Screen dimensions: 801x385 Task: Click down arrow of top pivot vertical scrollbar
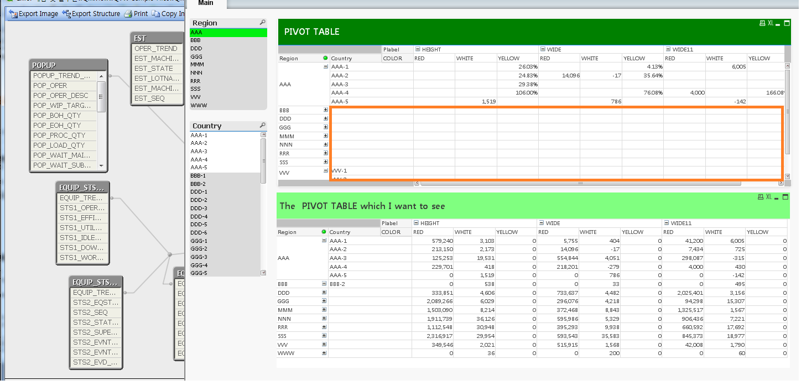(x=788, y=176)
